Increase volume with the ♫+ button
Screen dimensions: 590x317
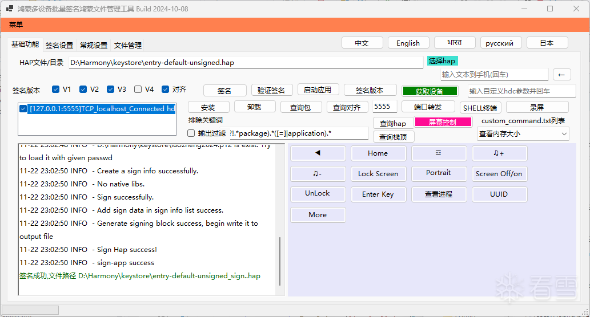click(499, 153)
